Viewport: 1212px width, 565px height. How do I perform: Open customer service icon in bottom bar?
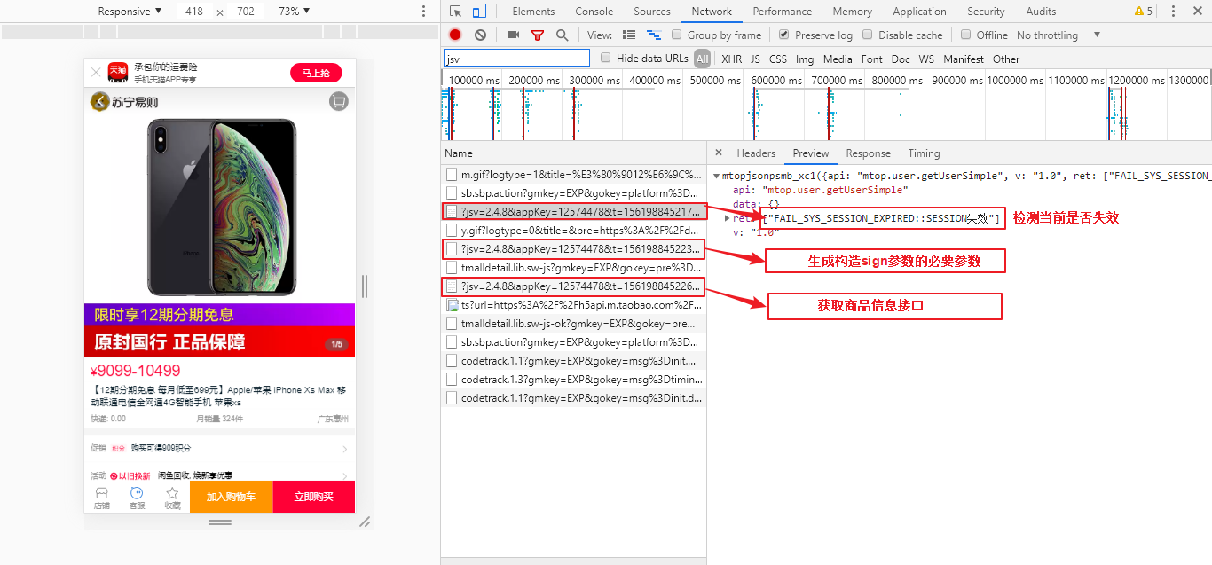(x=137, y=498)
